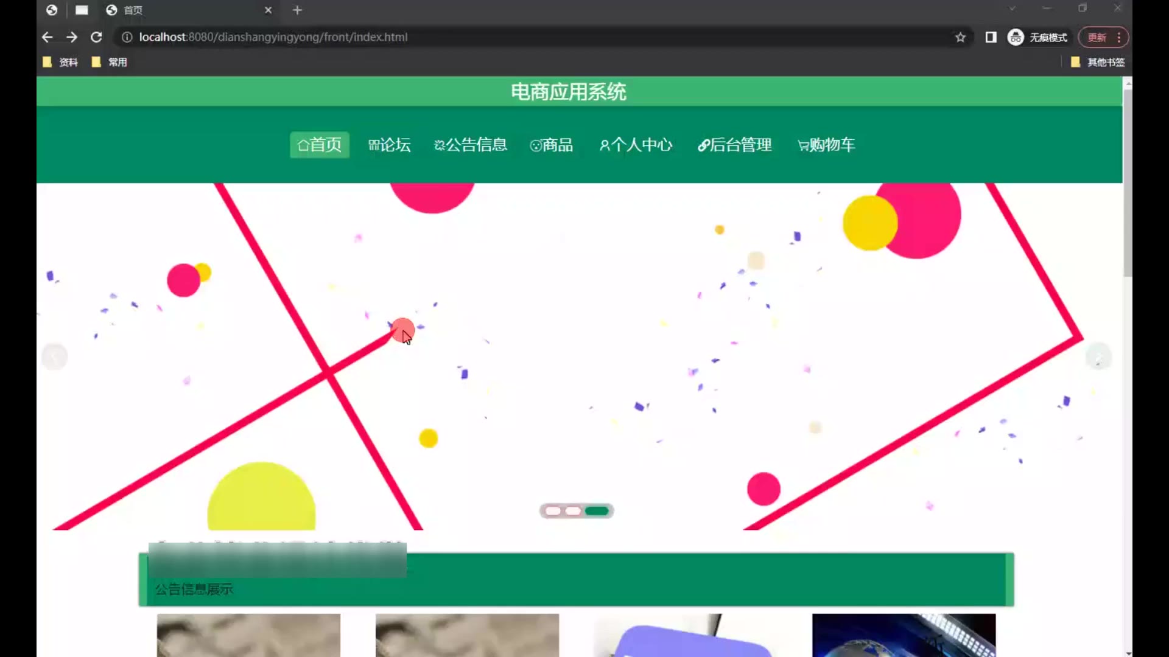Screen dimensions: 1169x657
Task: Open a new browser tab
Action: pyautogui.click(x=297, y=10)
